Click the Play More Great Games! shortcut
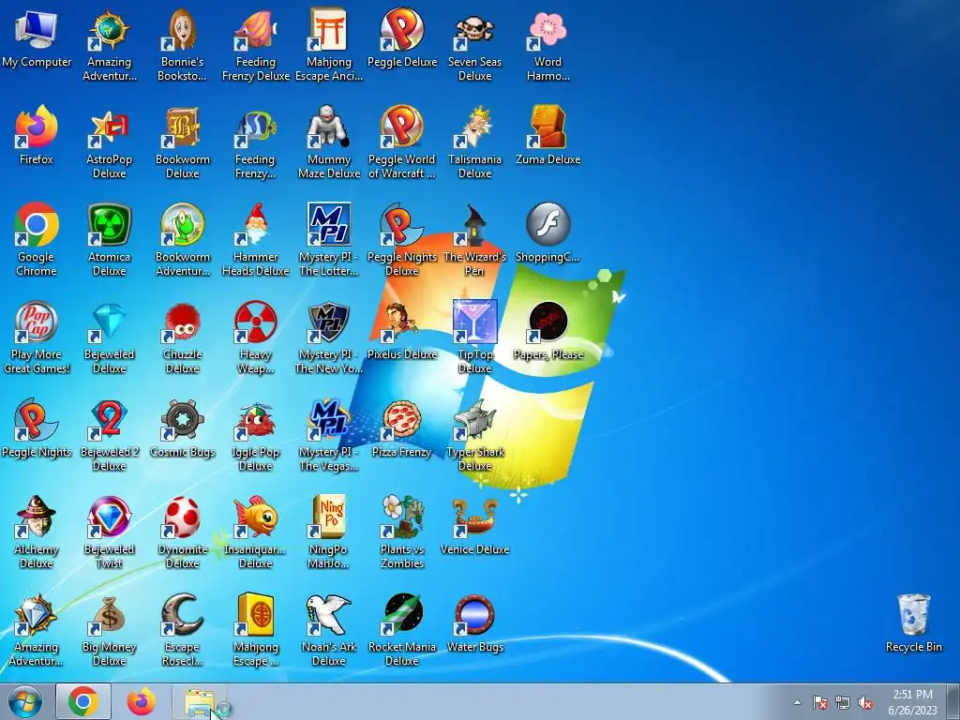This screenshot has width=960, height=720. 37,337
